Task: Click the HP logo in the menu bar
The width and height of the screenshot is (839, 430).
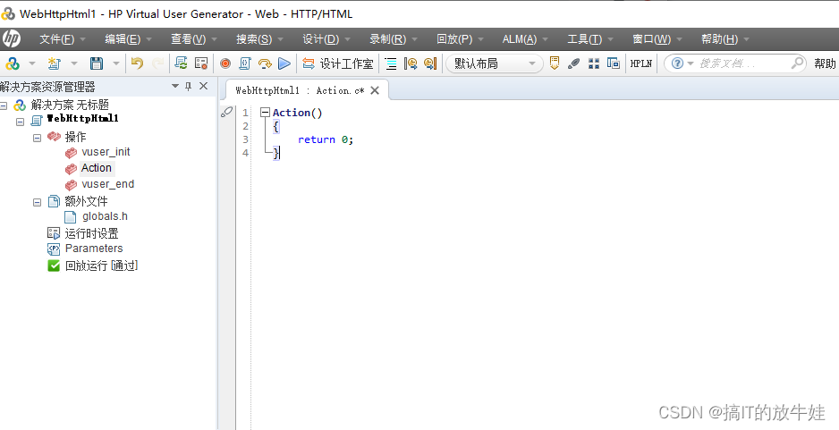Action: [x=12, y=38]
